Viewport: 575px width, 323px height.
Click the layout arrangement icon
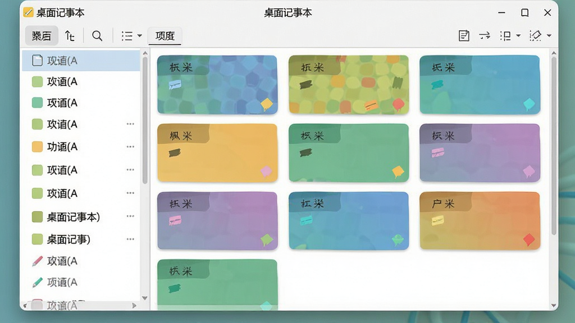click(x=505, y=35)
